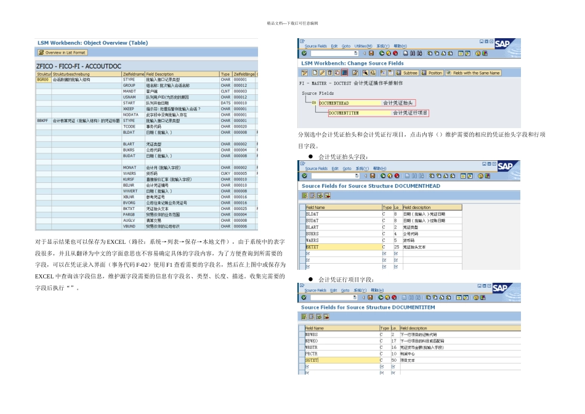The height and width of the screenshot is (414, 585).
Task: Open Edit menu in DOCUMENTHEAD window
Action: click(335, 169)
